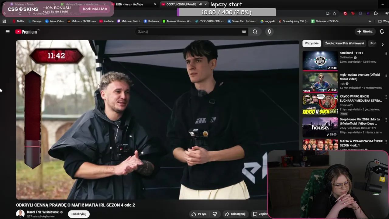Show more filter chips with right arrow
Image resolution: width=389 pixels, height=219 pixels.
pos(383,44)
